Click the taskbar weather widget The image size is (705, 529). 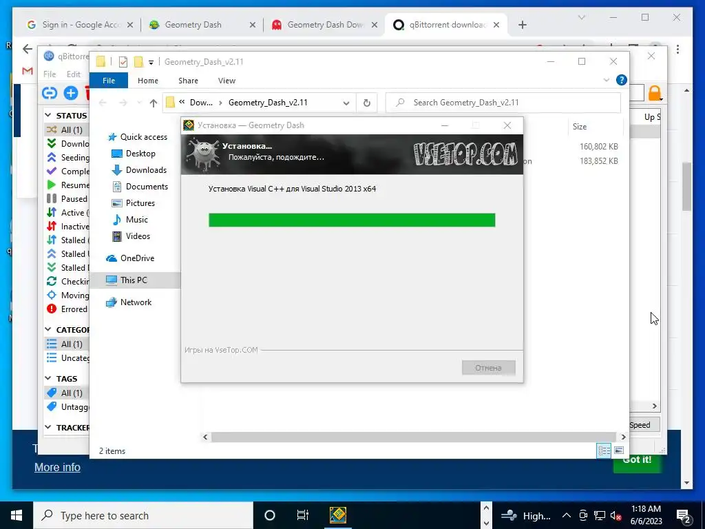point(525,515)
